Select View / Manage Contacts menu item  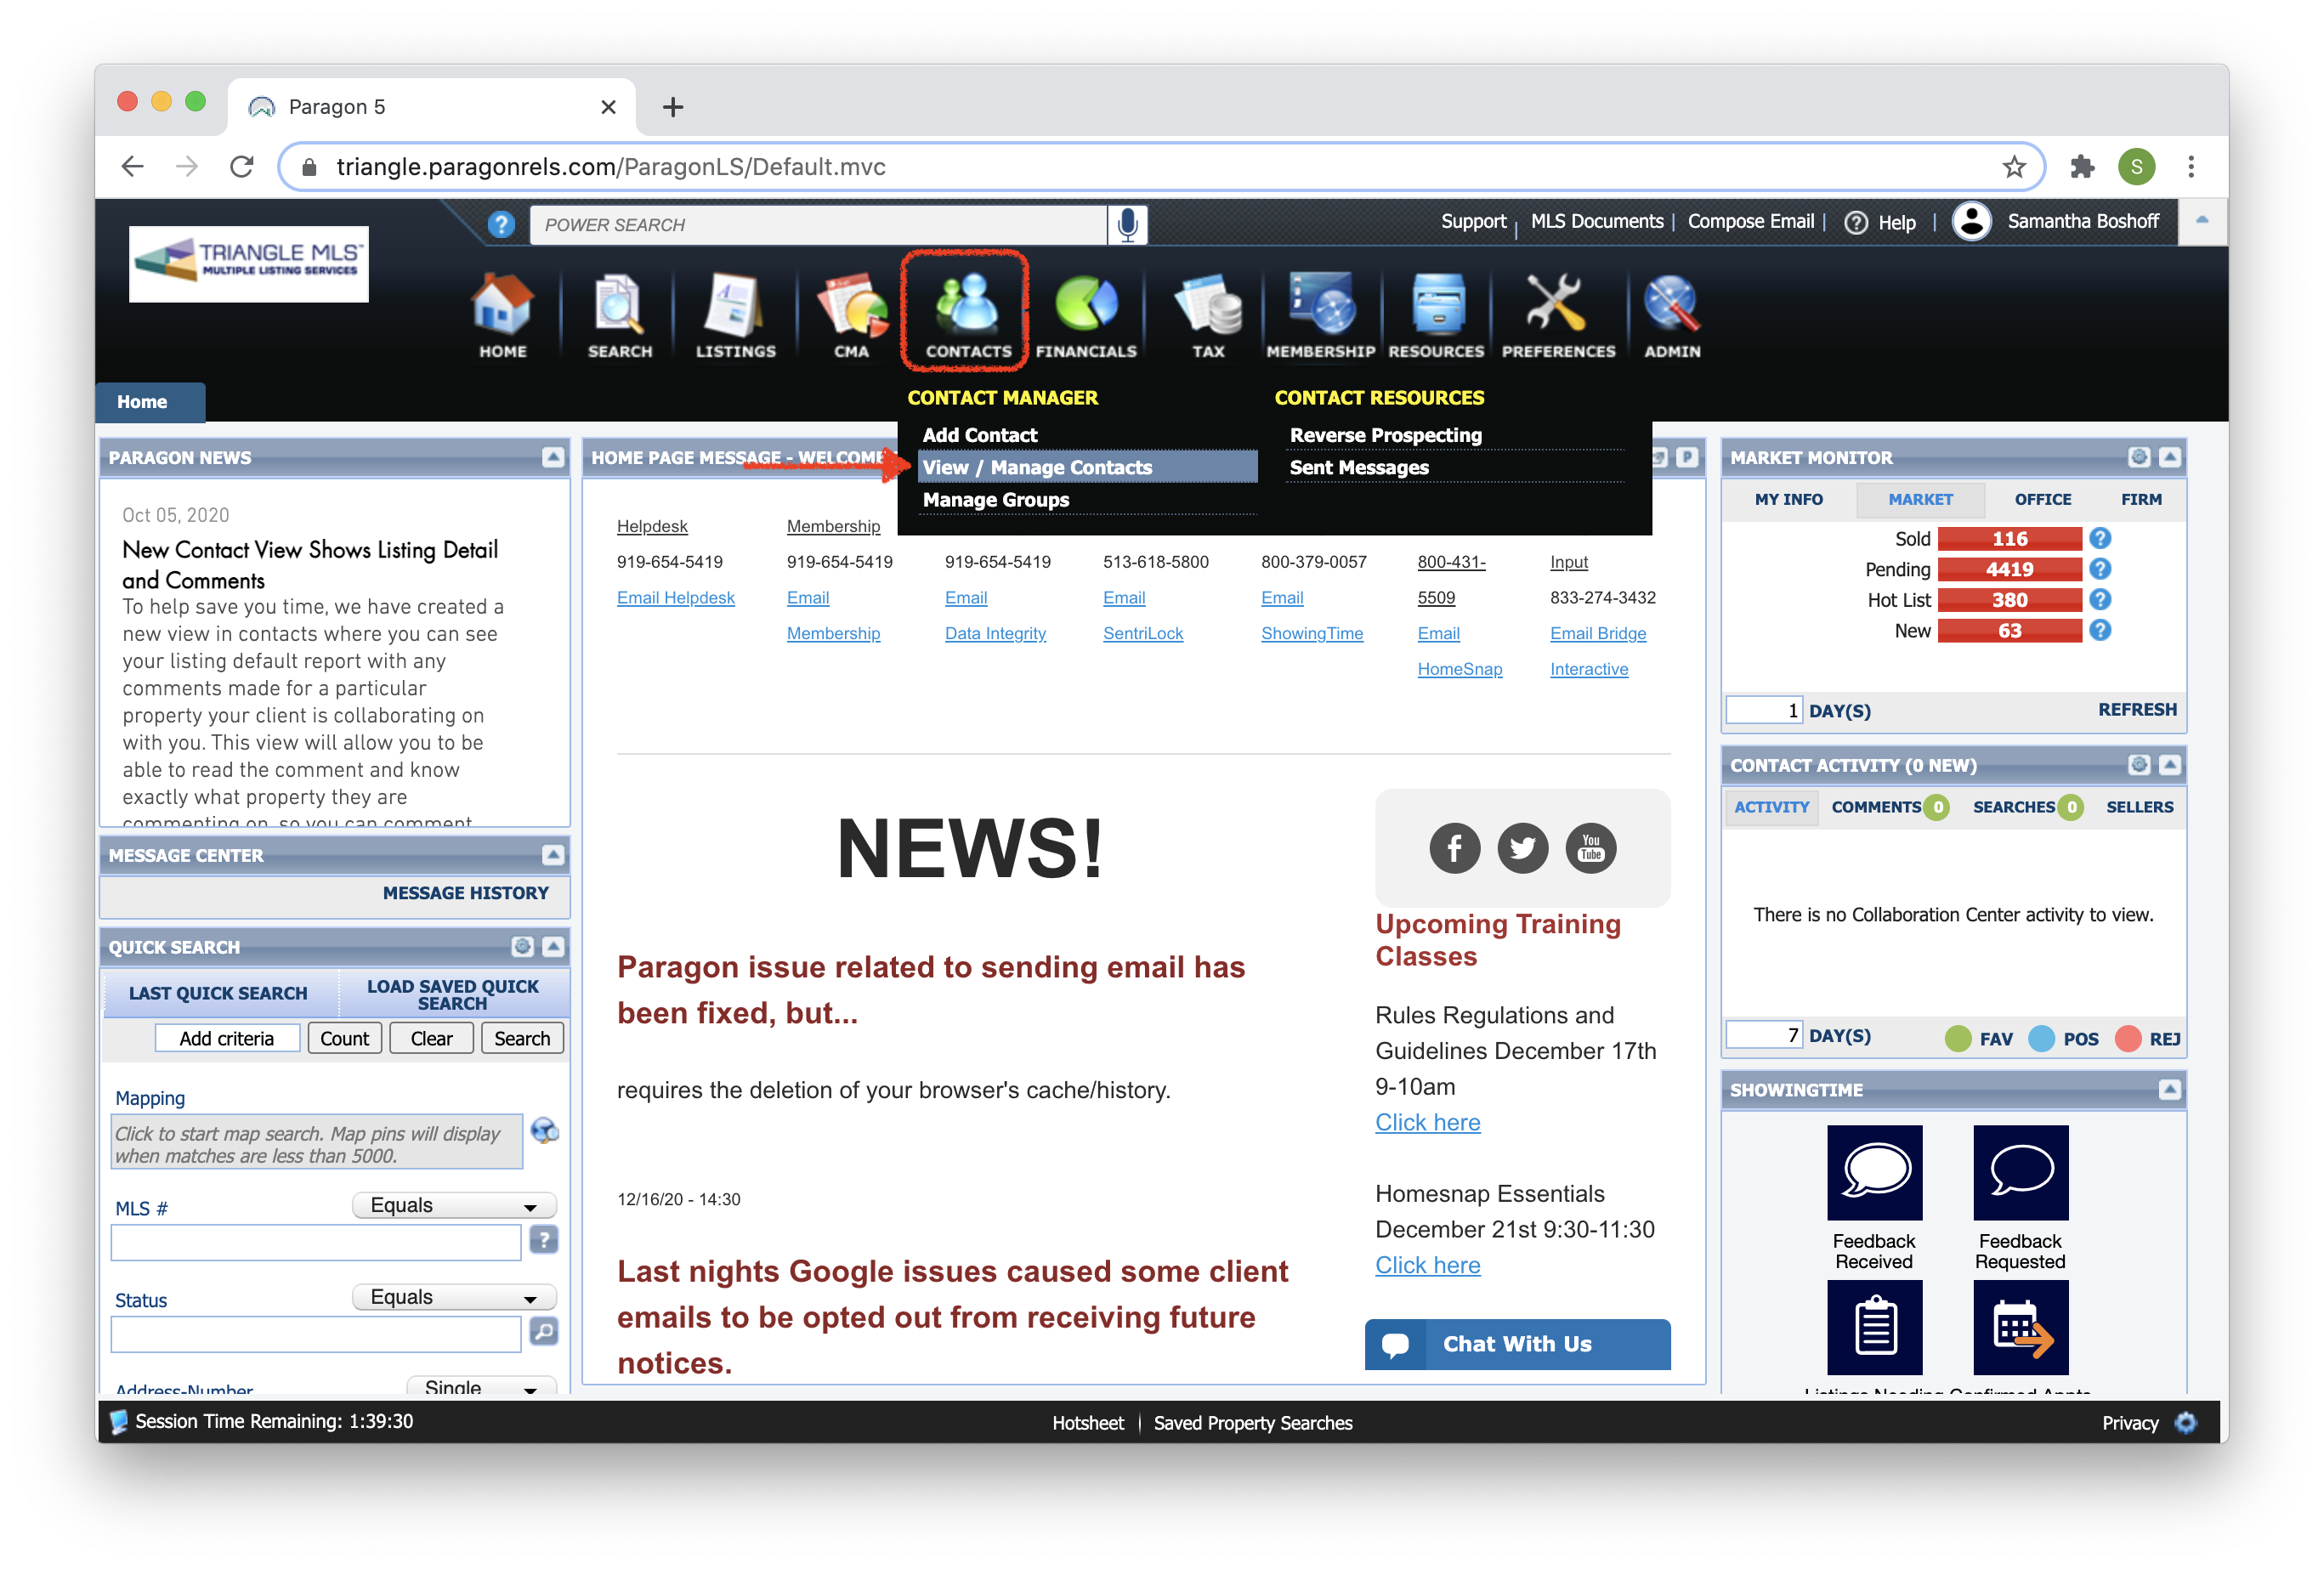[1086, 467]
